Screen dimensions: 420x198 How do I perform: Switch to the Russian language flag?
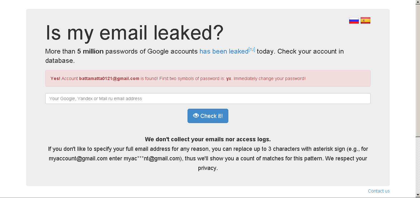pyautogui.click(x=354, y=21)
